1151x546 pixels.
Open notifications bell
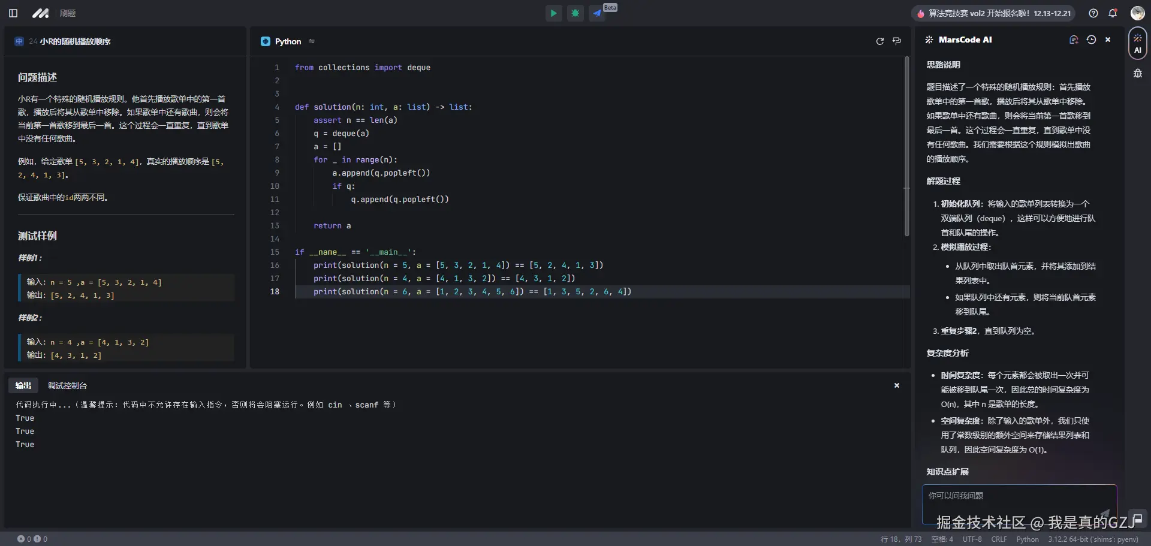[x=1113, y=13]
